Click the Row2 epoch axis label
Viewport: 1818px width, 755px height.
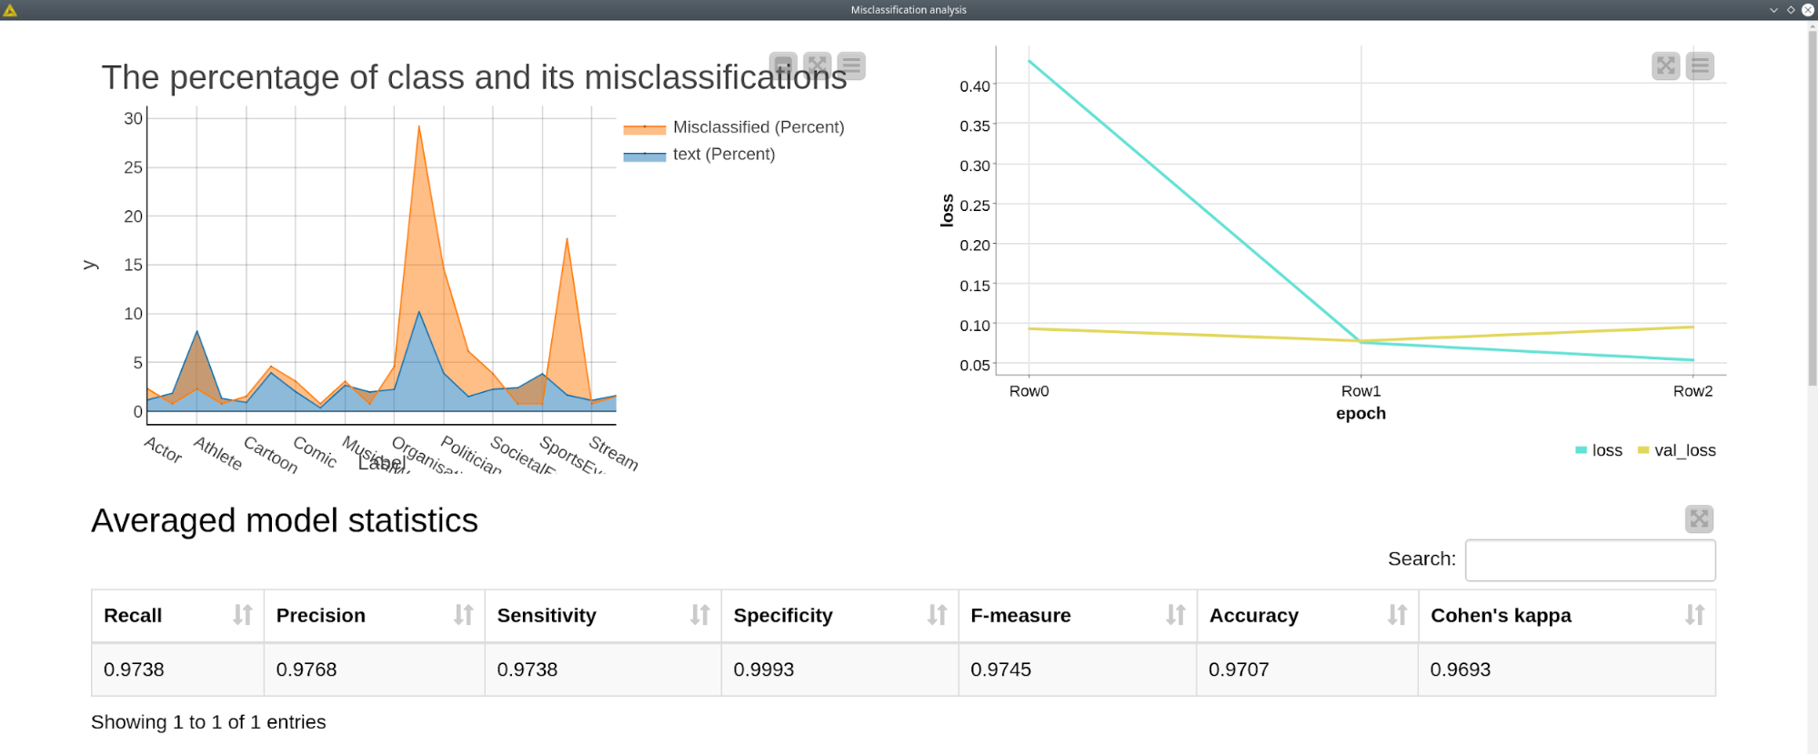point(1692,391)
